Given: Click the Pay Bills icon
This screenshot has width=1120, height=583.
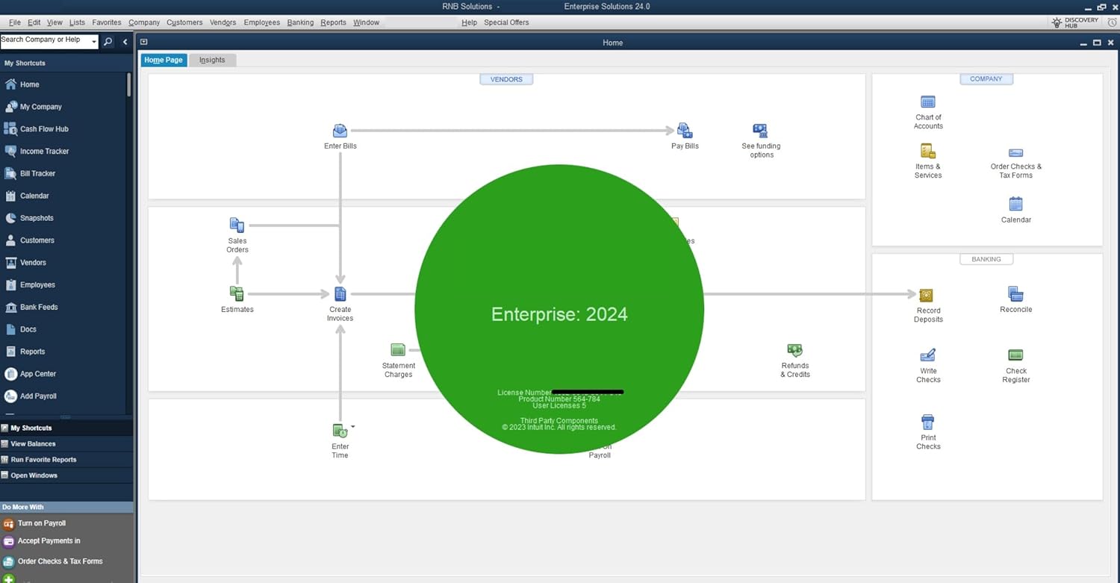Looking at the screenshot, I should click(x=684, y=131).
